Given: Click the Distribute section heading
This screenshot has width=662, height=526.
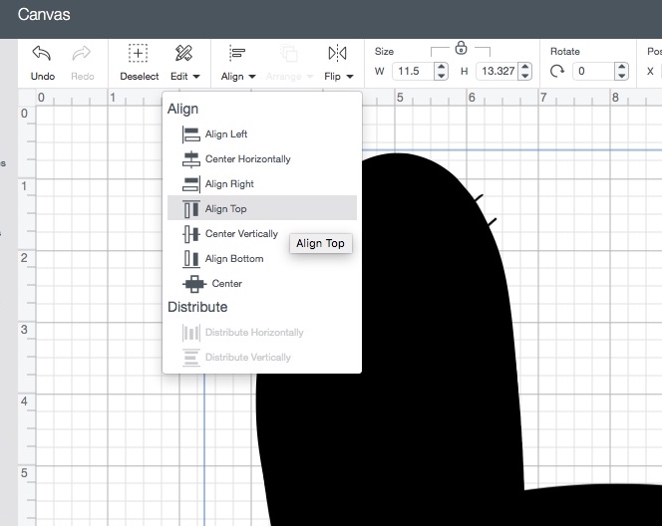Looking at the screenshot, I should click(x=197, y=307).
